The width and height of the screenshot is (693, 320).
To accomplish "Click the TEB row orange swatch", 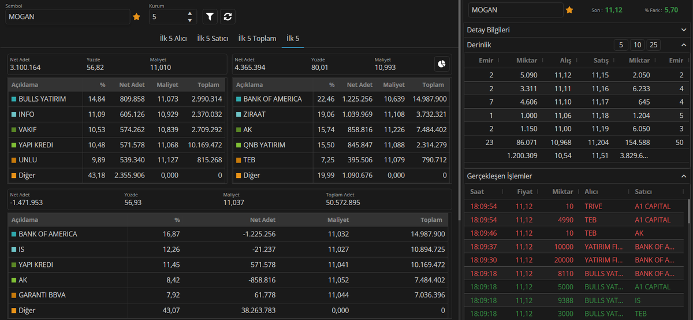I will click(x=239, y=160).
